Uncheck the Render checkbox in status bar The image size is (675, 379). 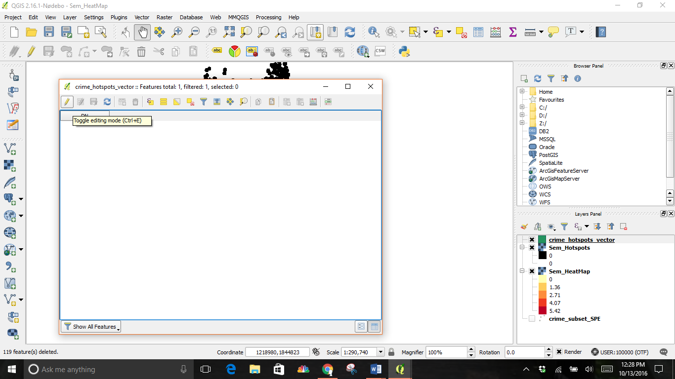(559, 352)
